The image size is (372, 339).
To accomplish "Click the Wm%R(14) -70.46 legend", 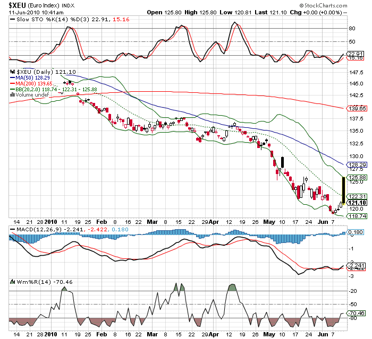I will click(45, 282).
